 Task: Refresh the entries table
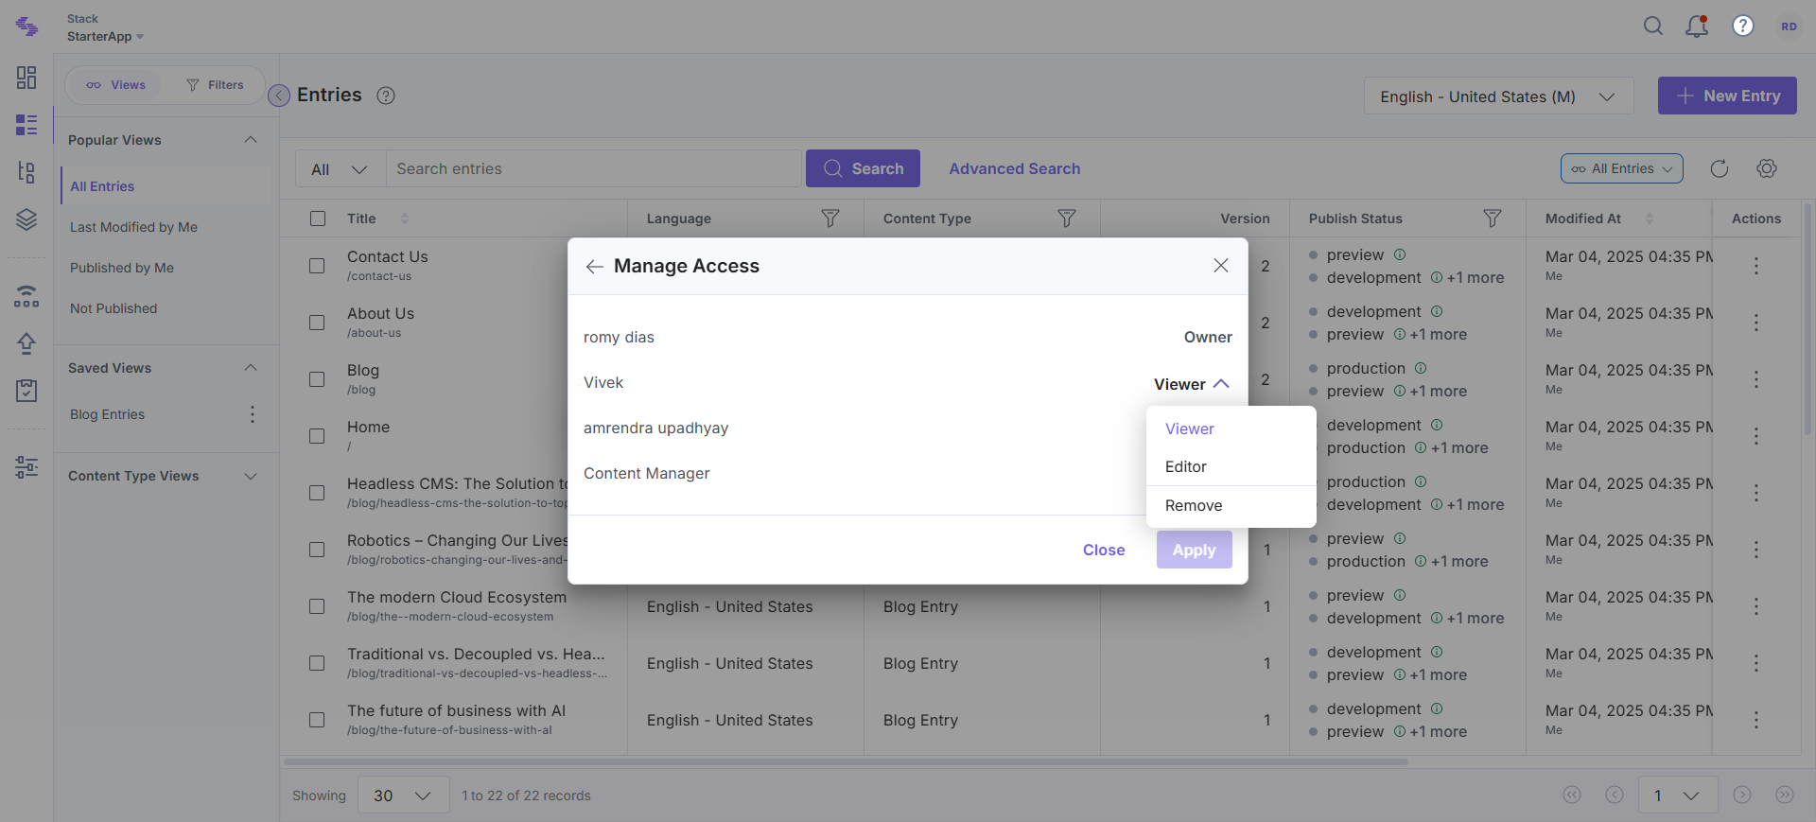point(1720,168)
